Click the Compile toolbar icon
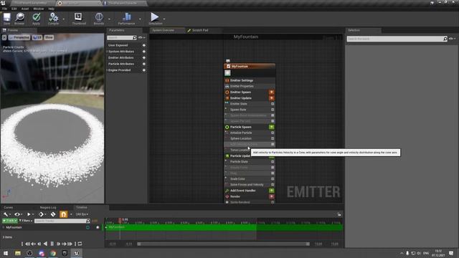 coord(54,17)
